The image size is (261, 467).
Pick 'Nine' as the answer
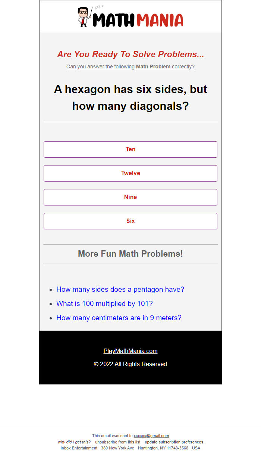tap(130, 197)
